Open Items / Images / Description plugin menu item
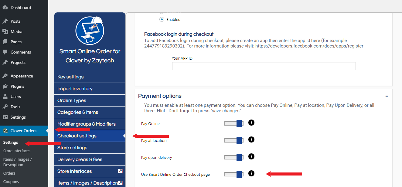This screenshot has height=187, width=402. coord(90,183)
